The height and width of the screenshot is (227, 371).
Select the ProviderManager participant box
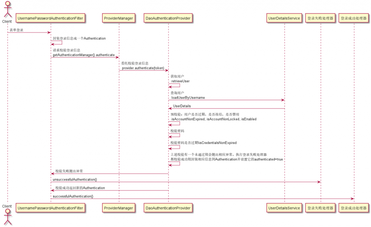pos(119,18)
